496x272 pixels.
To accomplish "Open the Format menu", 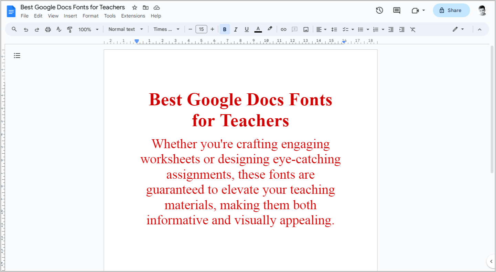I will click(90, 16).
